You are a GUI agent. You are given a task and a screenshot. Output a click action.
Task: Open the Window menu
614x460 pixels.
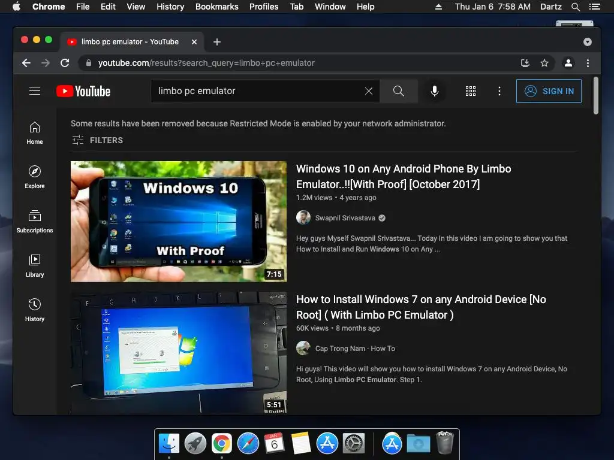tap(330, 7)
